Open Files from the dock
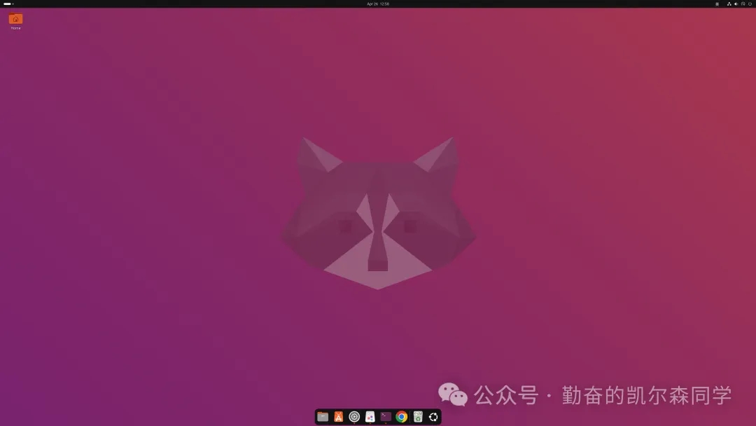Screen dimensions: 756x426 coord(323,417)
